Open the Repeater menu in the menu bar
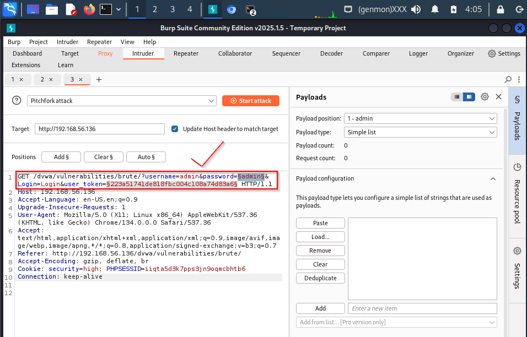The image size is (527, 337). click(99, 42)
